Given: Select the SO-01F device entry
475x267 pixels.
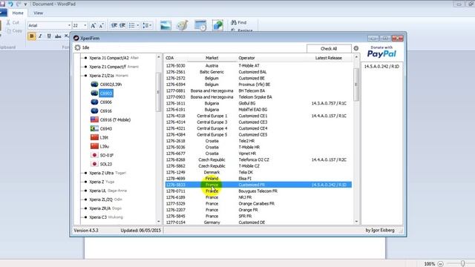Looking at the screenshot, I should tap(107, 155).
